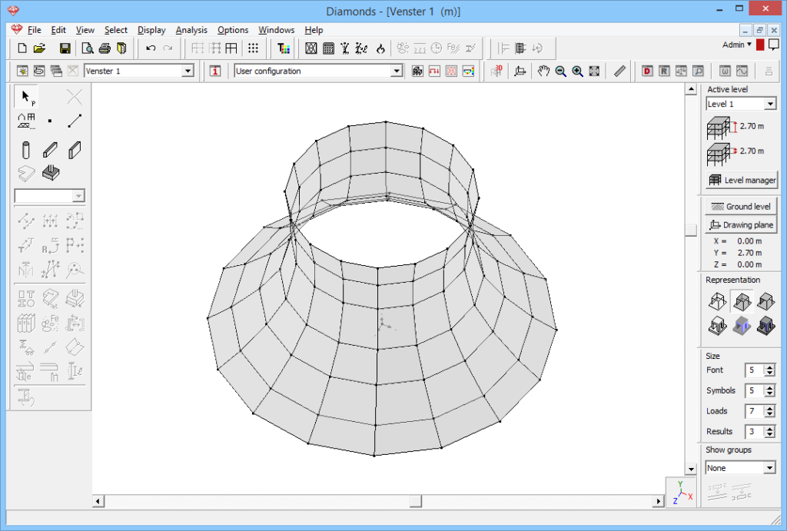The height and width of the screenshot is (531, 787).
Task: Click the vertical scrollbar thumb beside the model
Action: pos(691,229)
